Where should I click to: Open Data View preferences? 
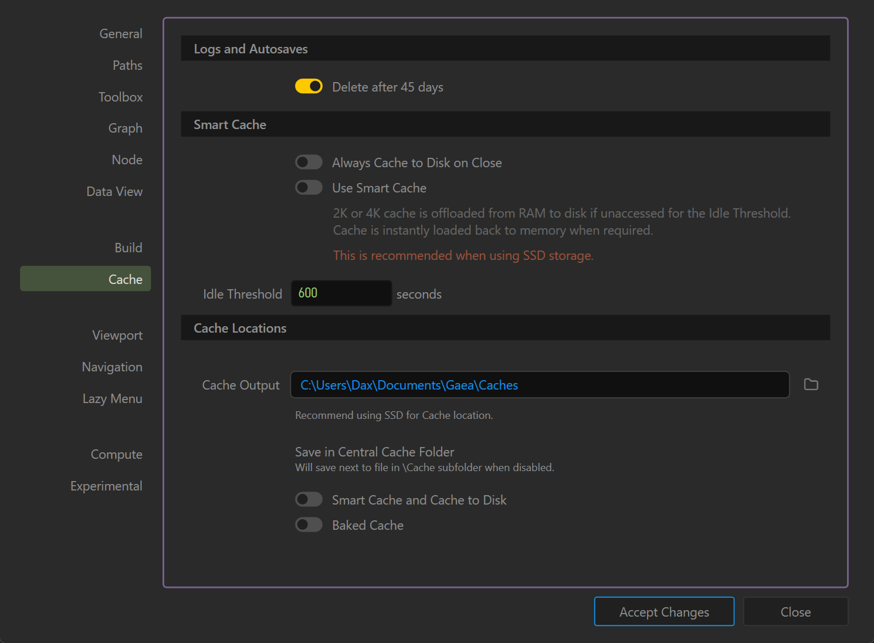[114, 192]
